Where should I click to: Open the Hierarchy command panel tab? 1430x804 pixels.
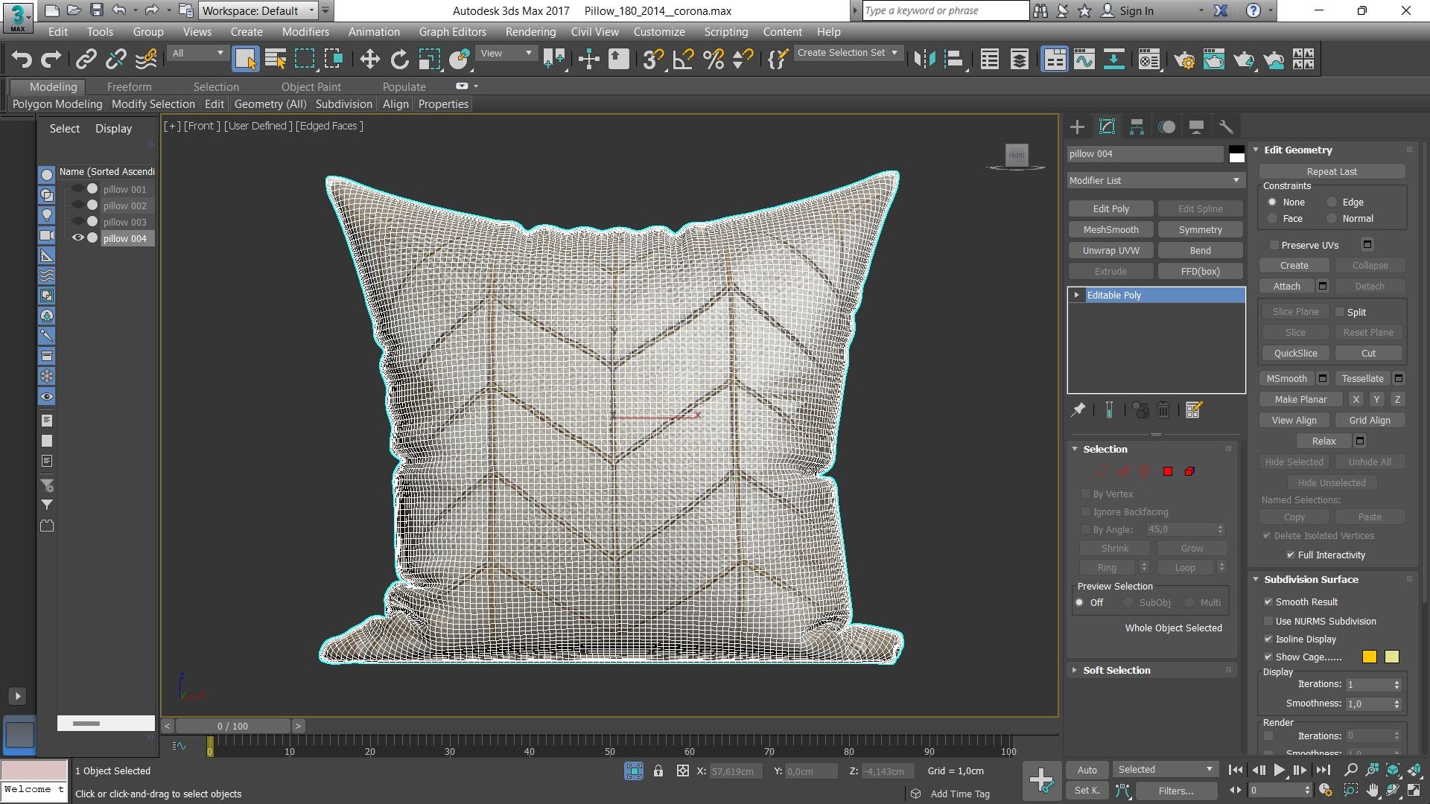(x=1137, y=127)
